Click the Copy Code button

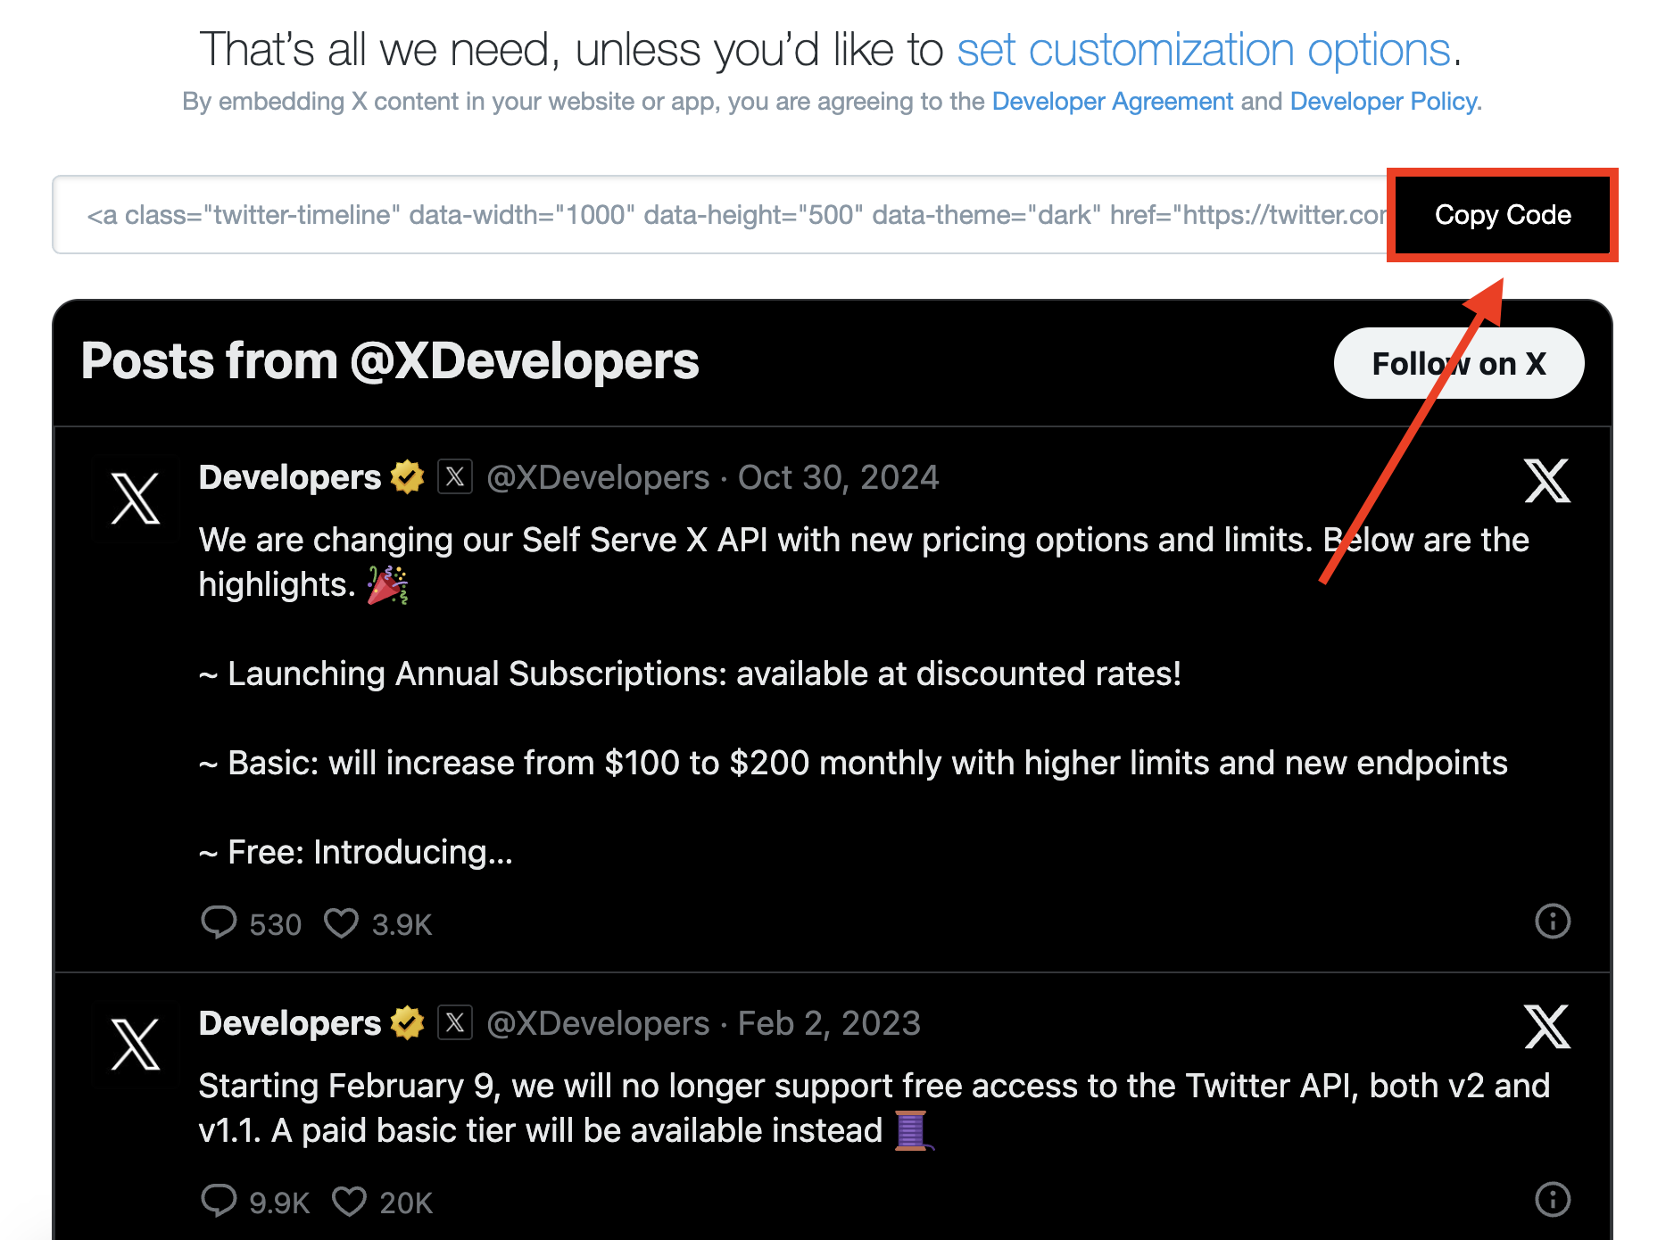[1503, 215]
